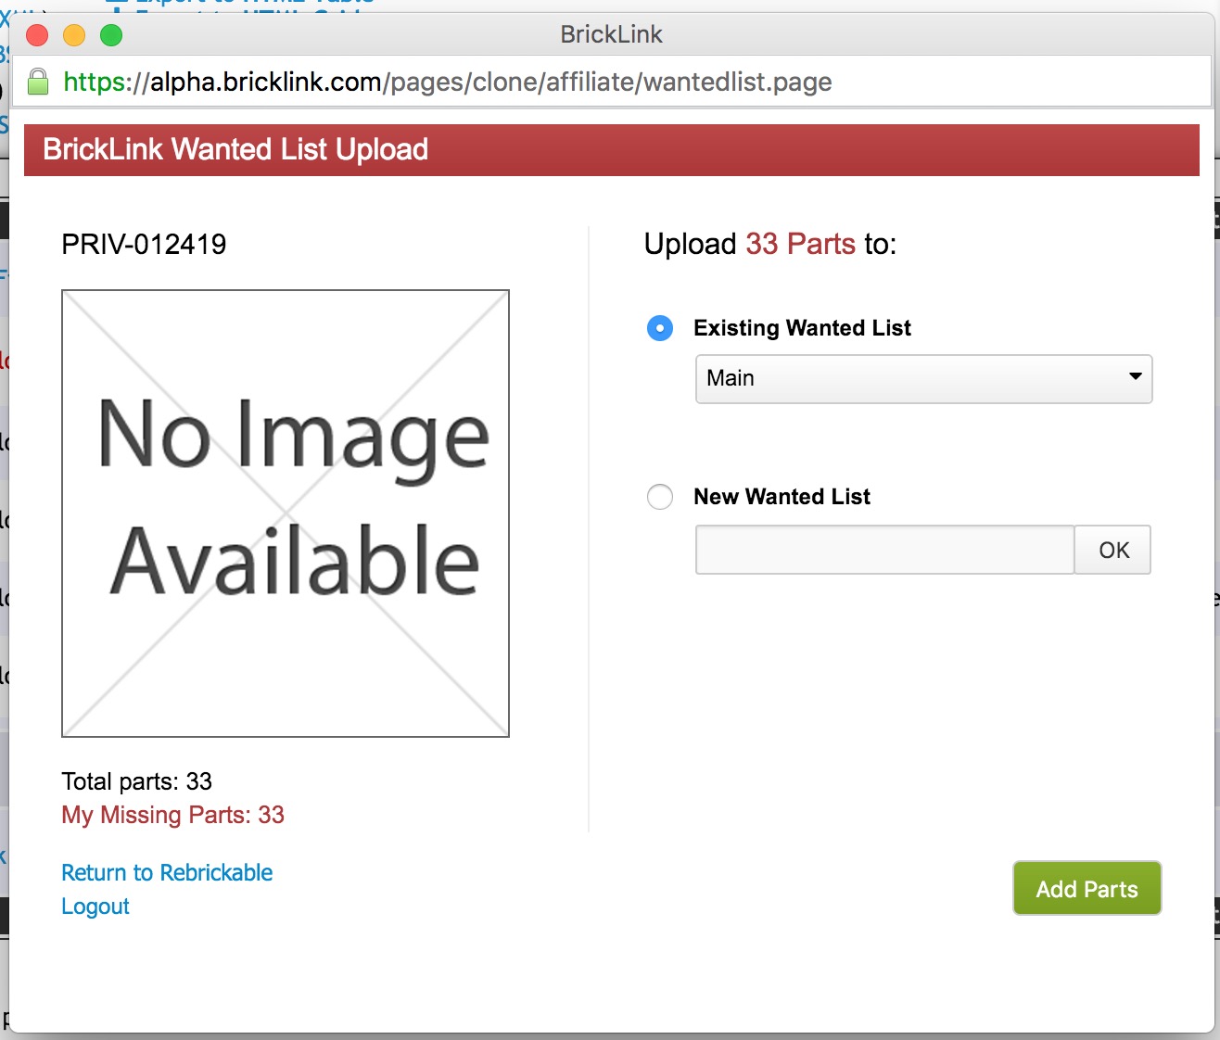Click the No Image Available thumbnail
Image resolution: width=1220 pixels, height=1040 pixels.
pyautogui.click(x=286, y=514)
